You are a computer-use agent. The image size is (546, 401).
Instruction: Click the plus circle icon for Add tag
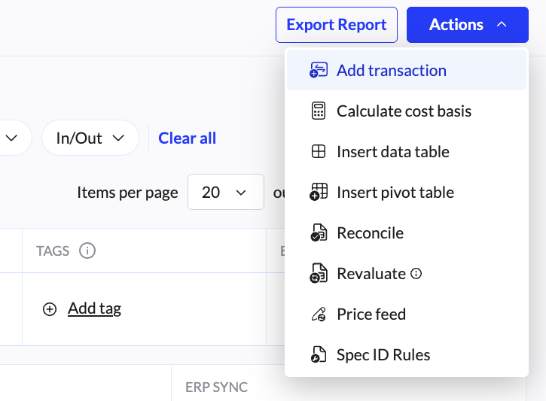coord(50,308)
